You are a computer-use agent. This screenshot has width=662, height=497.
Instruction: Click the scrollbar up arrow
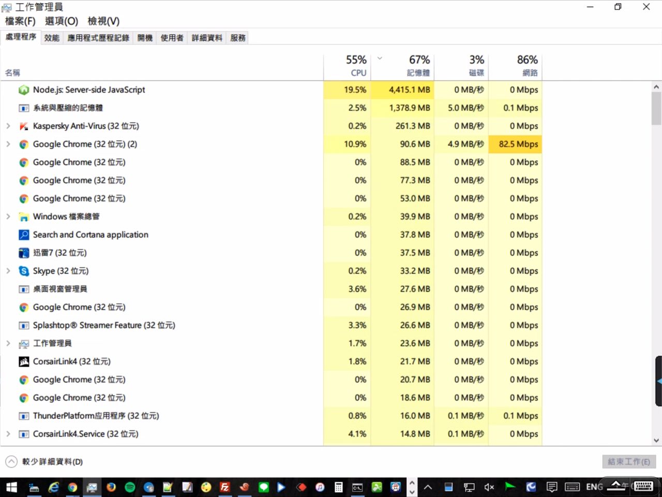(656, 87)
